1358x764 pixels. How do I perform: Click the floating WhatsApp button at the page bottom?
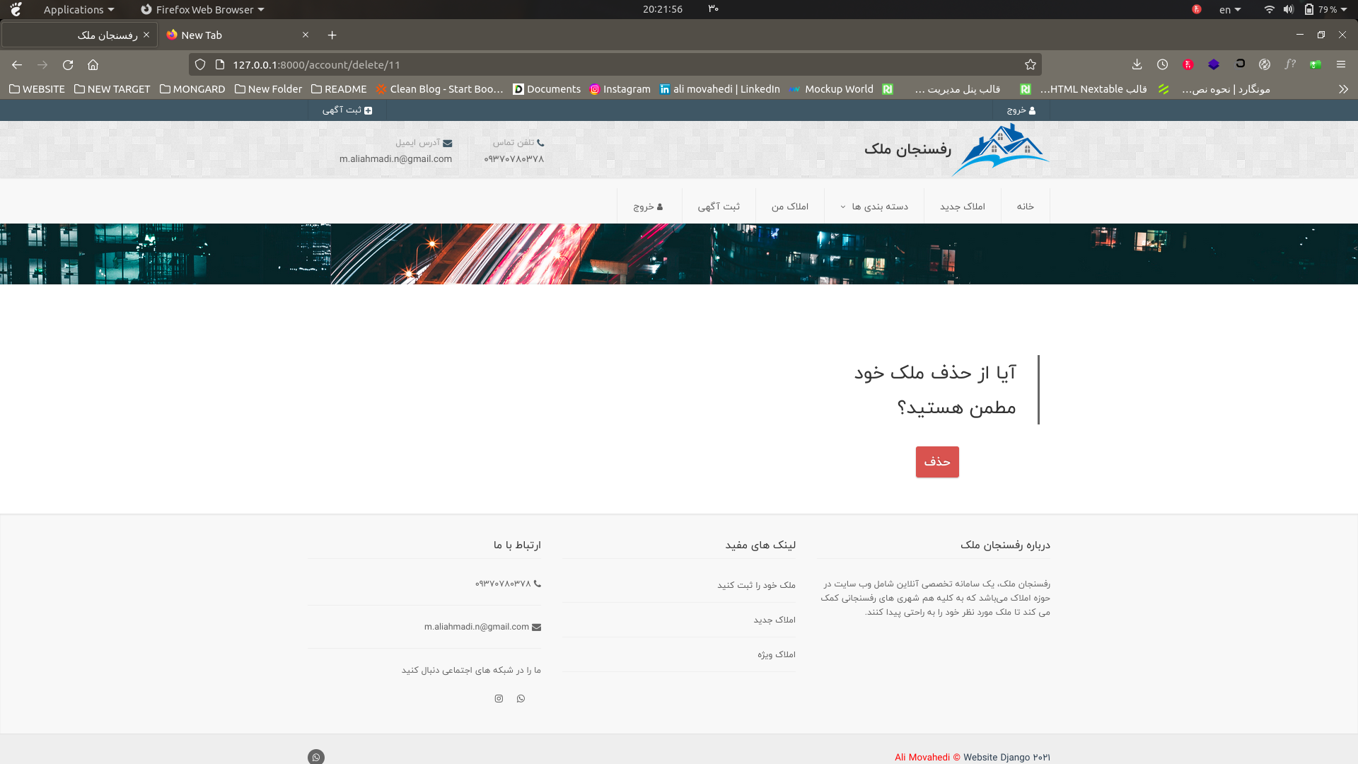(316, 757)
